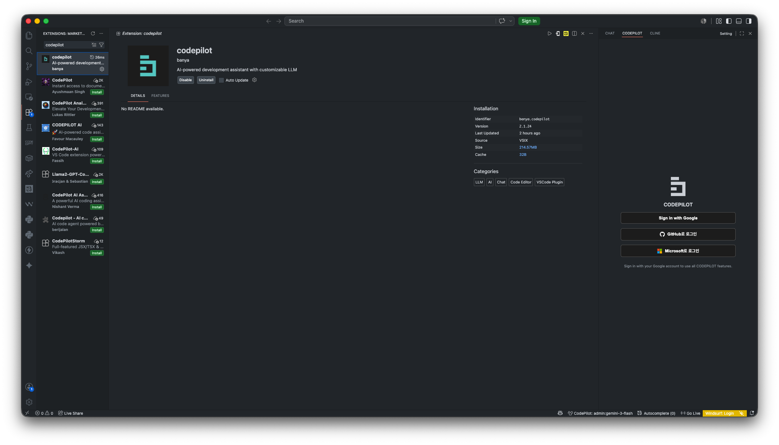Open the Explorer view in activity bar
The width and height of the screenshot is (779, 445).
click(29, 36)
